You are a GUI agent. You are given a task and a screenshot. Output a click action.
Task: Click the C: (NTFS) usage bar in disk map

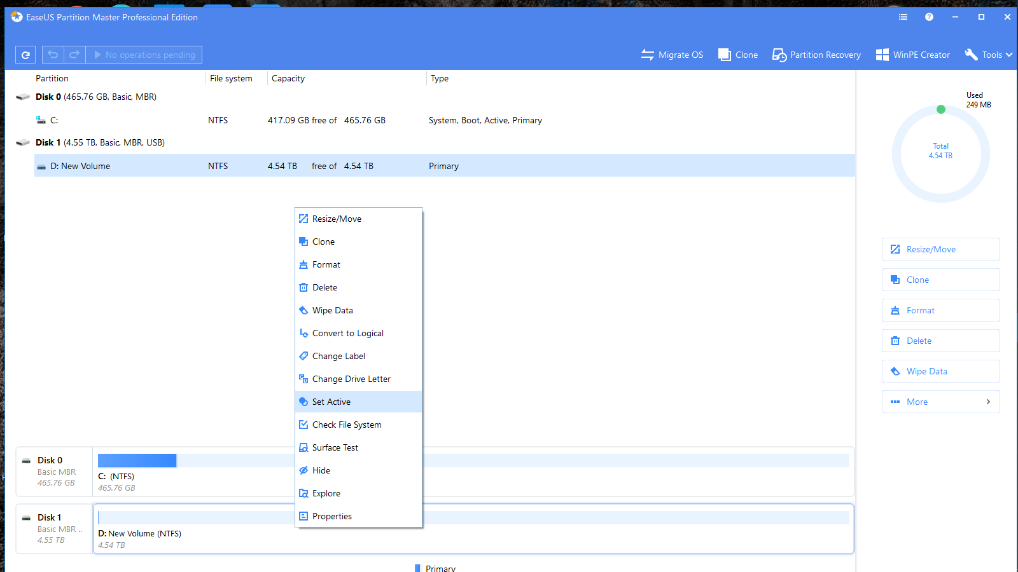tap(473, 460)
